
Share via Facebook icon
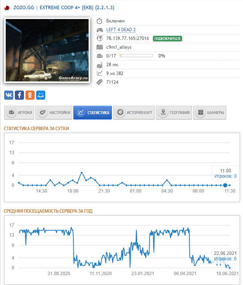[19, 95]
